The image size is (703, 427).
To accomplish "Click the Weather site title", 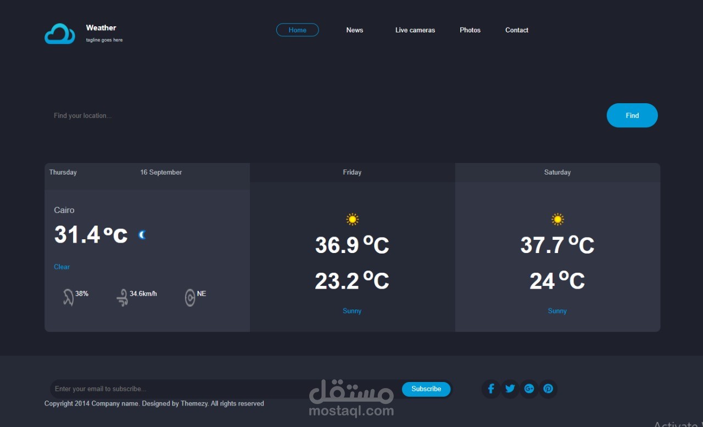I will coord(101,27).
